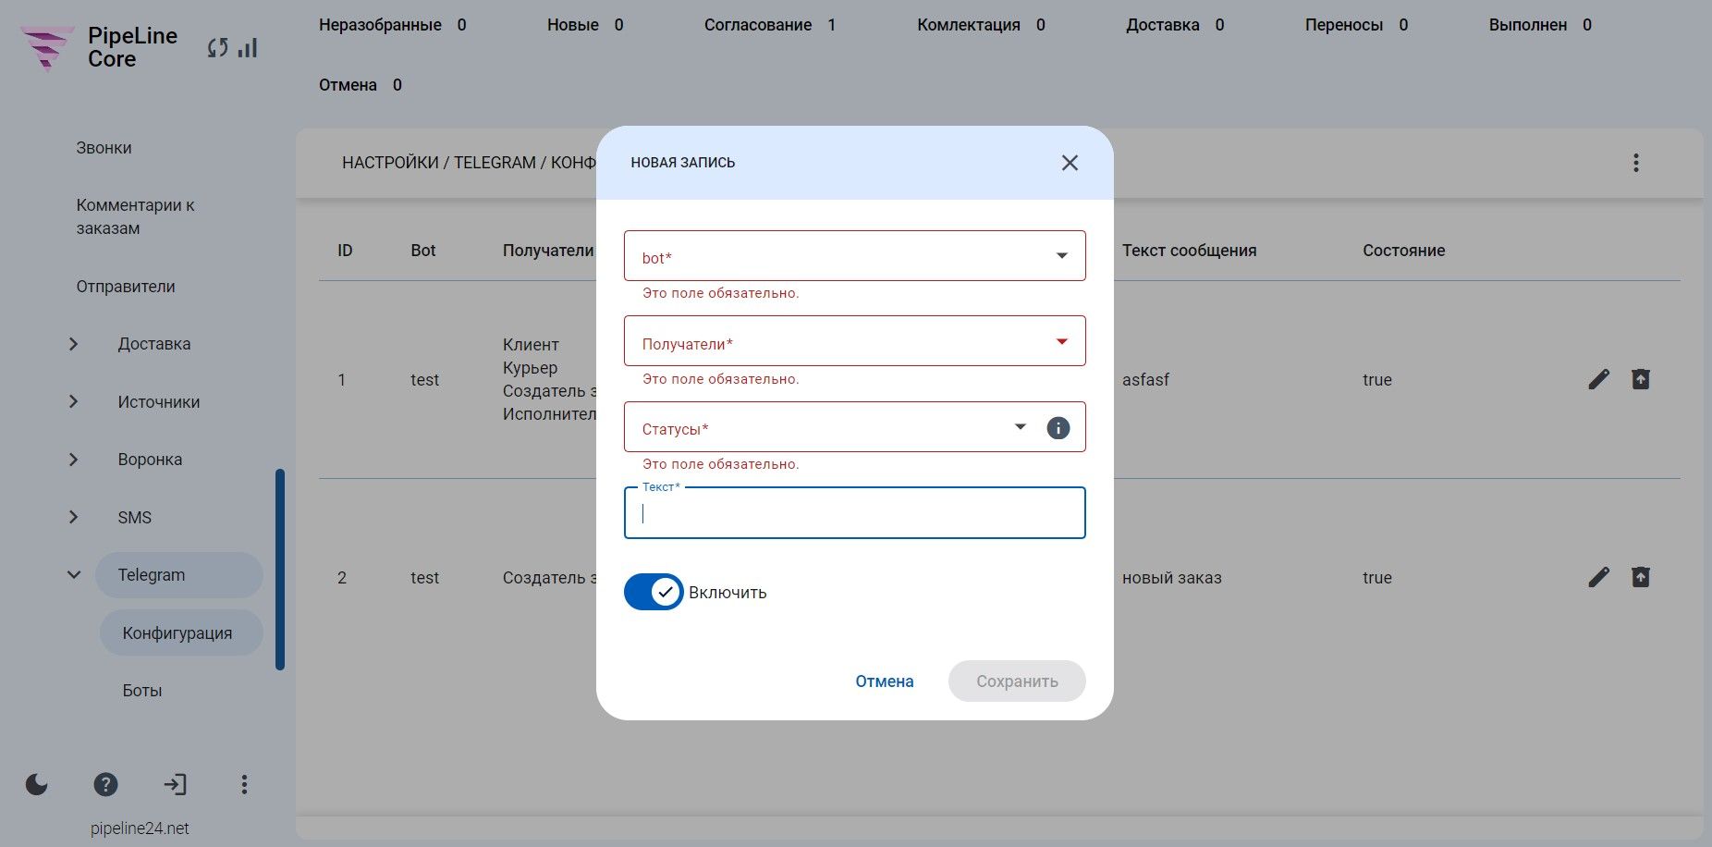Filter orders by Неразобранные status

[393, 25]
